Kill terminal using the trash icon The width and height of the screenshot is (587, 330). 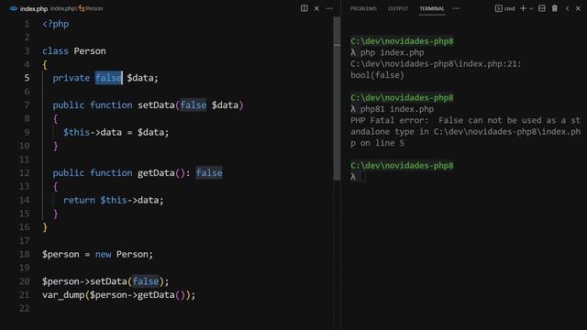coord(554,8)
